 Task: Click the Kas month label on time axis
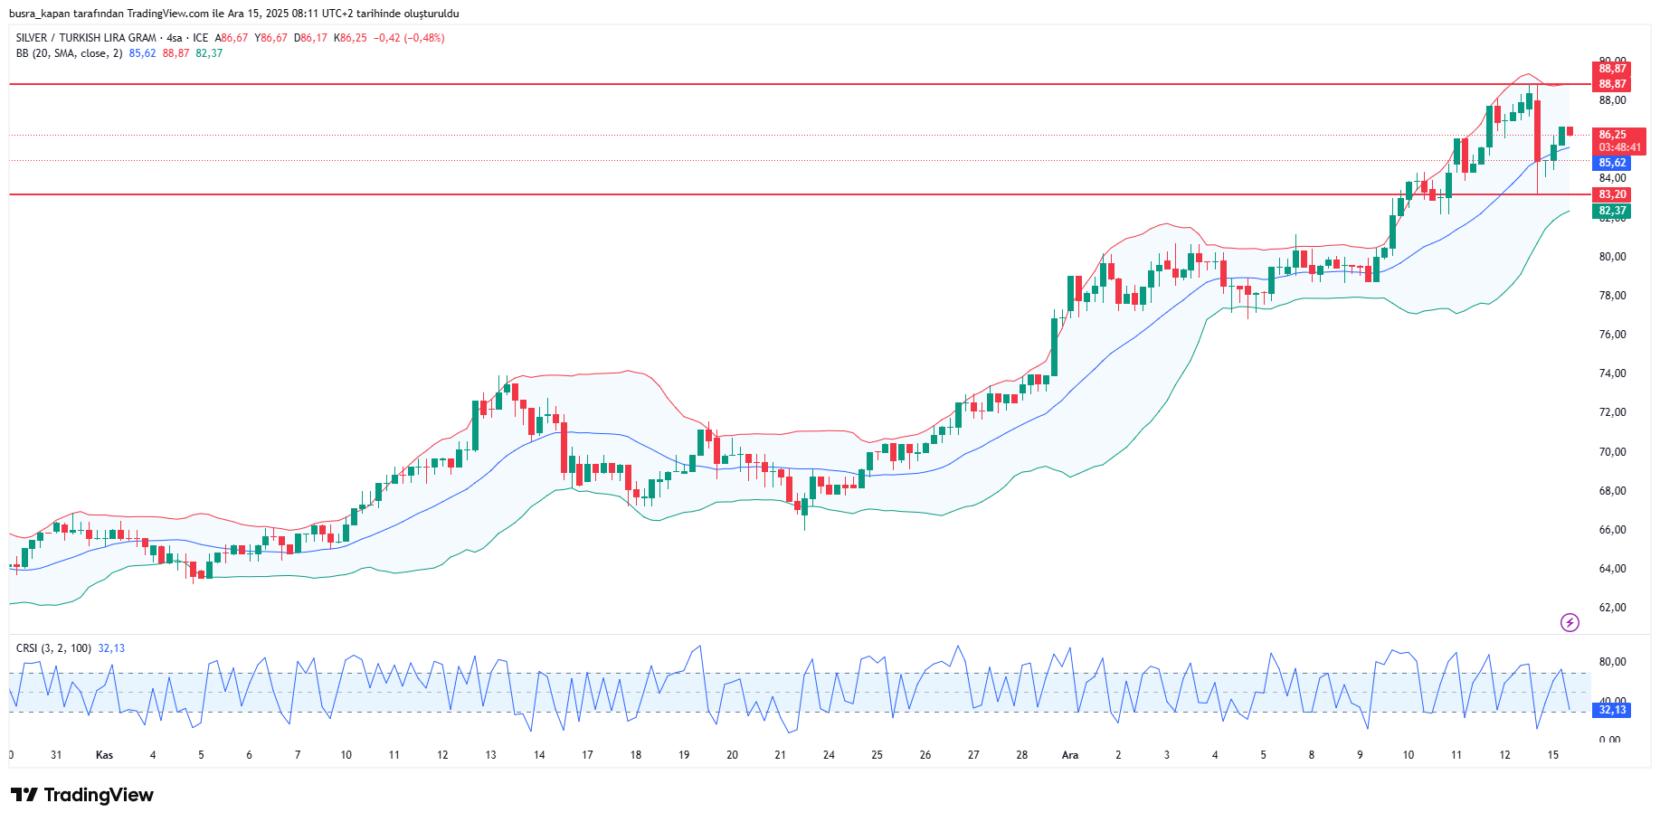104,755
